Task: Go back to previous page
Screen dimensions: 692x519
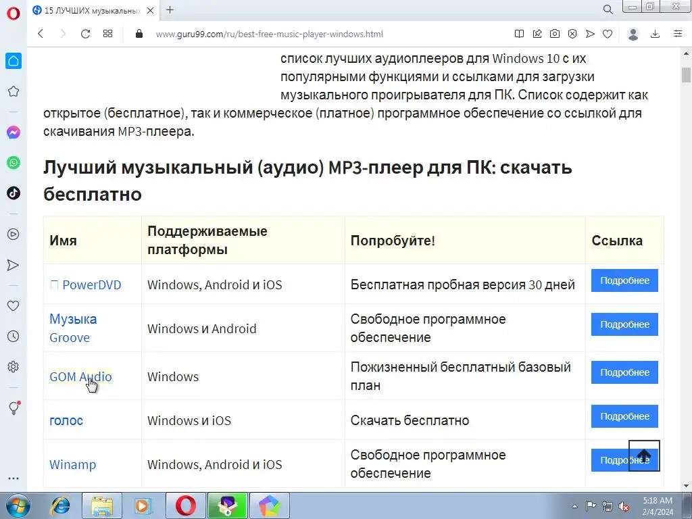Action: 41,34
